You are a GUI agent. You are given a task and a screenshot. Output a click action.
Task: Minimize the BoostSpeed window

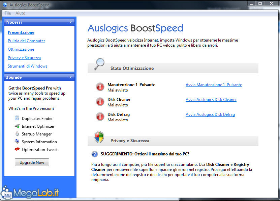[x=252, y=4]
